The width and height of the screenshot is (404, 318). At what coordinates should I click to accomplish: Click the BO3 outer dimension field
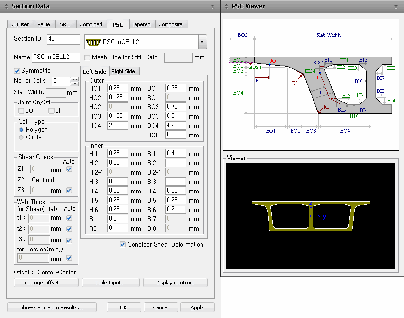point(176,116)
